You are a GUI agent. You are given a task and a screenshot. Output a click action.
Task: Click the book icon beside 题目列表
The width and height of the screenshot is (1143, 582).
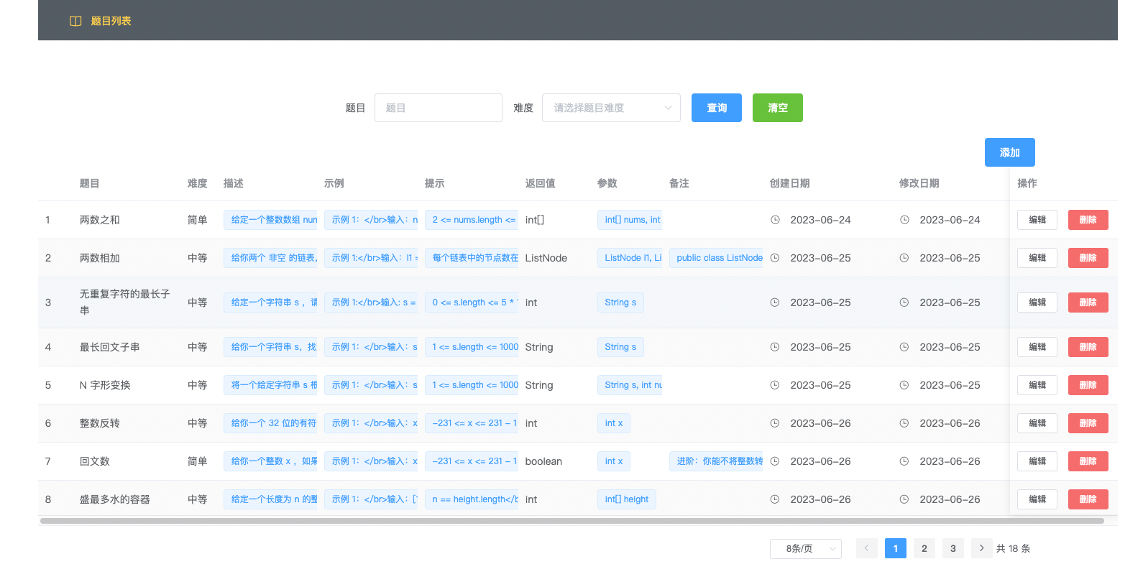tap(75, 21)
